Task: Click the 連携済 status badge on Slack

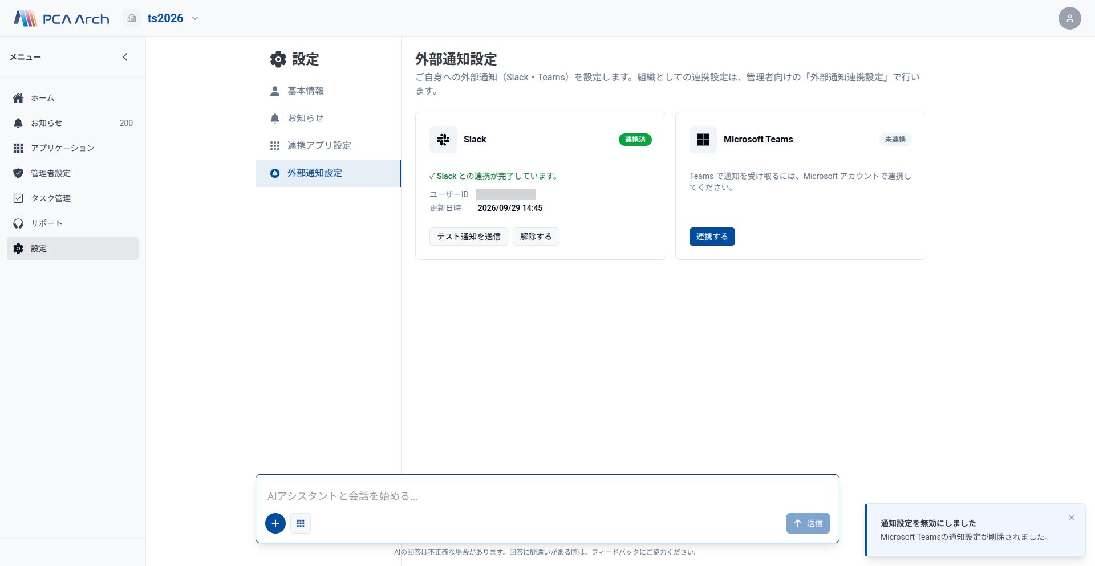Action: [x=635, y=140]
